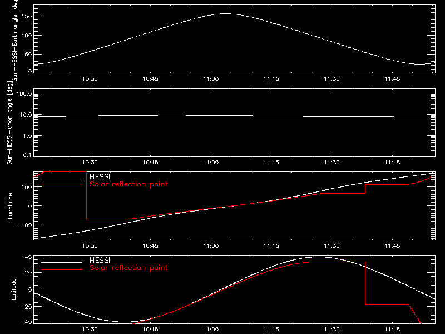Viewport: 445px width, 334px height.
Task: Pick white HESSI legend line in Longitude plot
Action: 62,179
